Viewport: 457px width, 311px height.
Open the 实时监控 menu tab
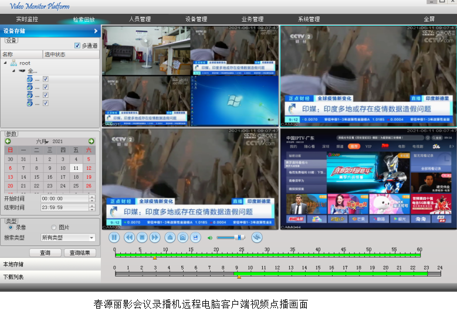pos(27,19)
